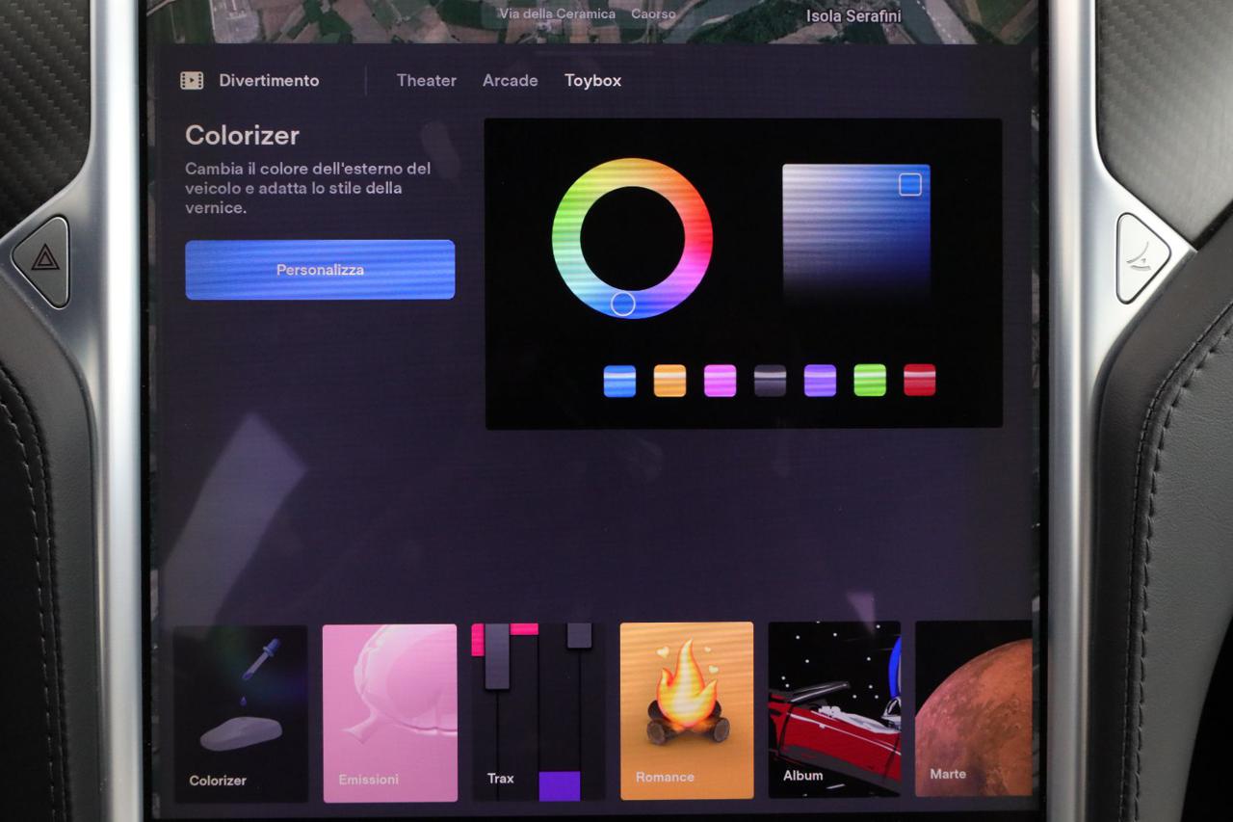The height and width of the screenshot is (822, 1233).
Task: Tap the Colorizer title heading
Action: point(242,135)
